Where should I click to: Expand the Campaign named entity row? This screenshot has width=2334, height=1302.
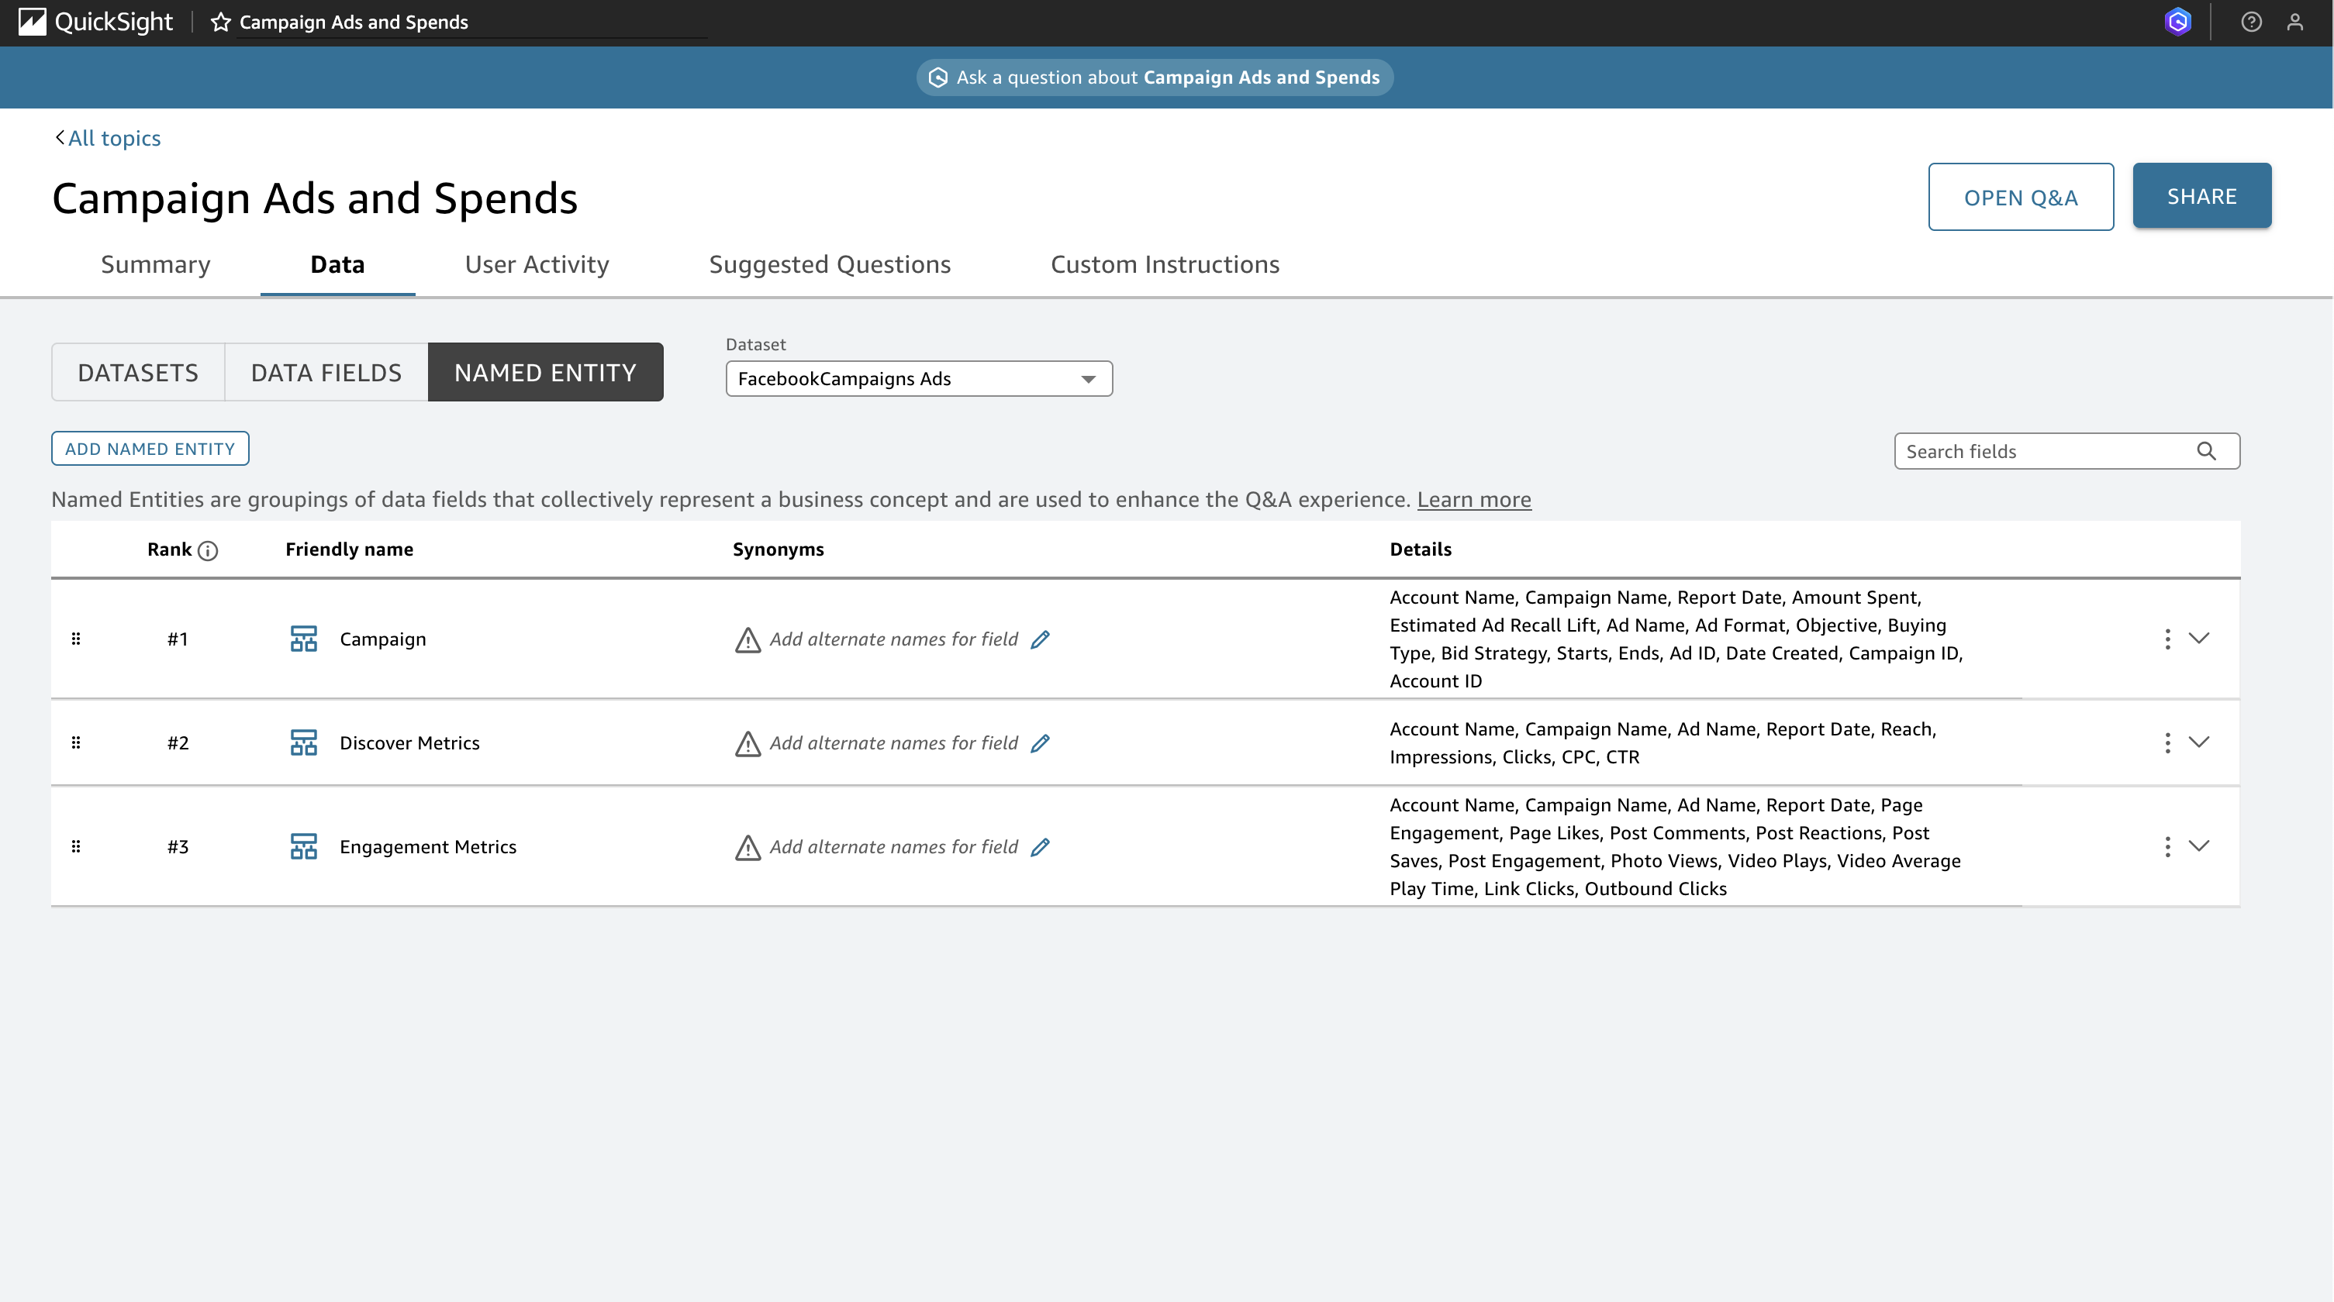(2199, 639)
